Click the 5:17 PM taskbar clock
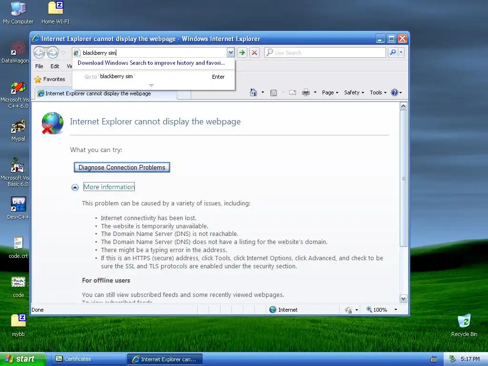Image resolution: width=488 pixels, height=366 pixels. click(470, 359)
